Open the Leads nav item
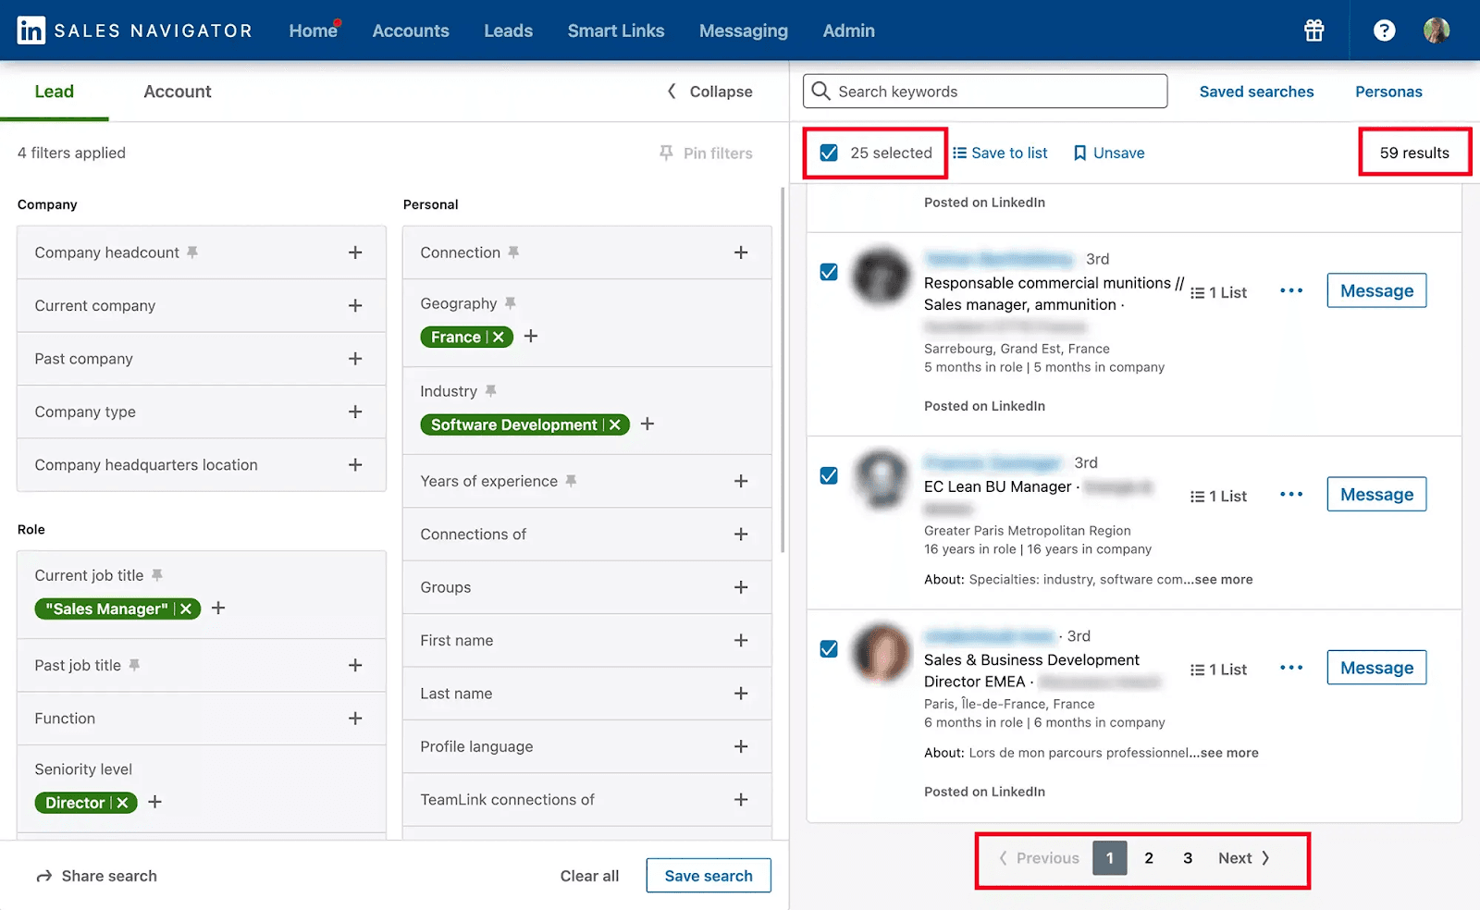The height and width of the screenshot is (910, 1480). [x=508, y=31]
